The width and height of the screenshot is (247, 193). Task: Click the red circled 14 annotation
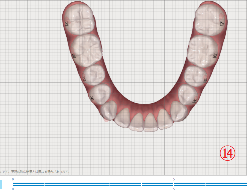(x=227, y=153)
